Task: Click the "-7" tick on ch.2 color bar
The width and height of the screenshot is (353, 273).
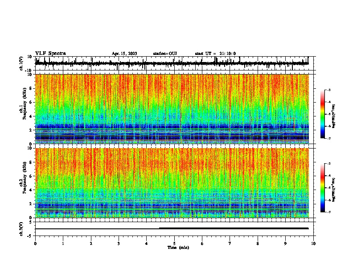Action: (x=329, y=212)
